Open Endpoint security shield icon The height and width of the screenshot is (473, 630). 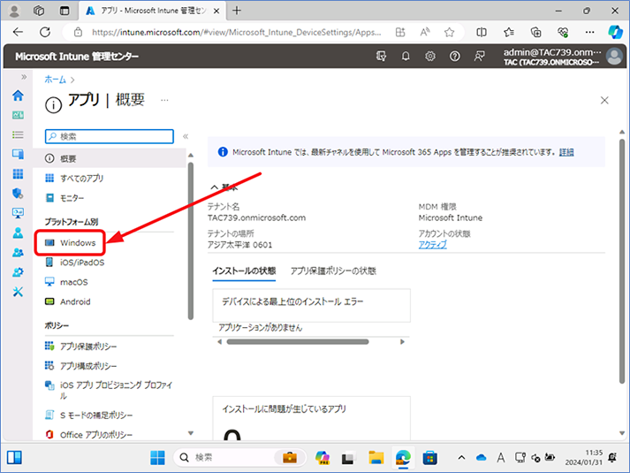click(18, 194)
